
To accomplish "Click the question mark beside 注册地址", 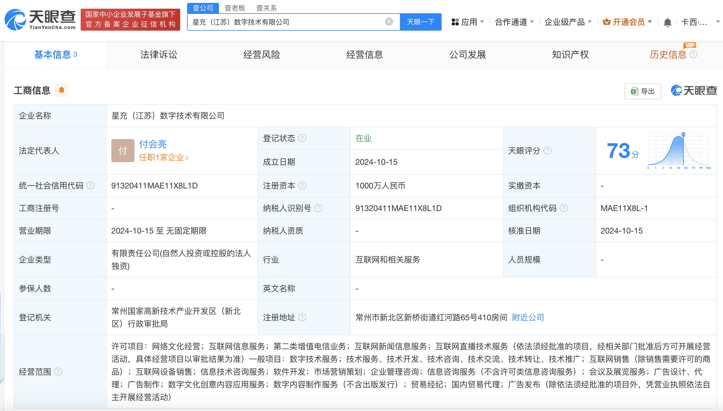I will [x=303, y=317].
